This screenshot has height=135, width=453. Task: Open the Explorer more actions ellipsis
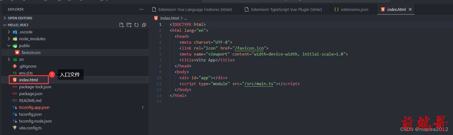point(141,9)
